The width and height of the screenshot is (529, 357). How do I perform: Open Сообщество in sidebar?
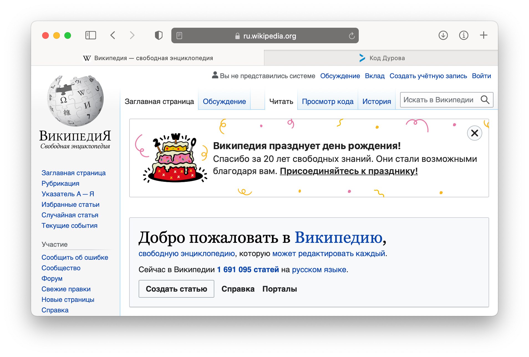tap(61, 268)
